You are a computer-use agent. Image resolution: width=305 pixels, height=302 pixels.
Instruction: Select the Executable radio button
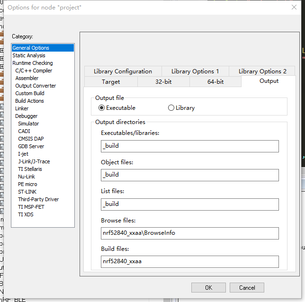point(102,108)
